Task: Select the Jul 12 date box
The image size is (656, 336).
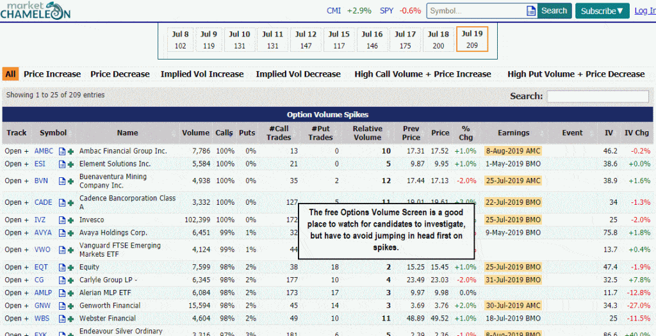Action: coord(306,40)
